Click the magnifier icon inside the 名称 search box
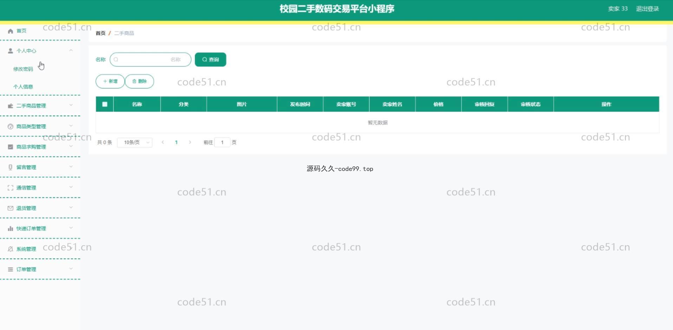This screenshot has height=330, width=673. [116, 59]
